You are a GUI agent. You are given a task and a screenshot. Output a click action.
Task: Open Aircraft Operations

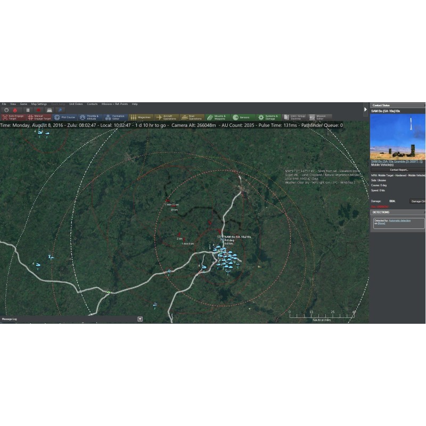pyautogui.click(x=167, y=117)
